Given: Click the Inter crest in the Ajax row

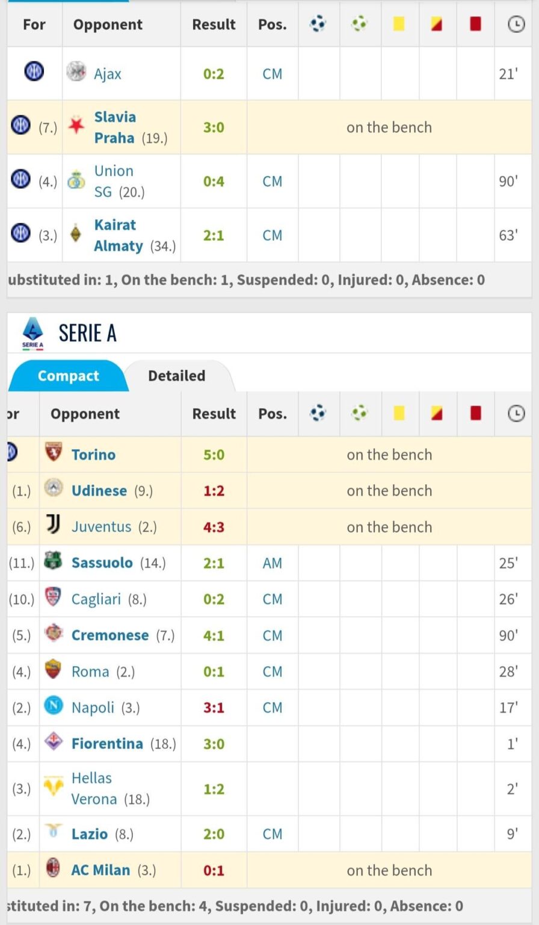Looking at the screenshot, I should click(34, 71).
